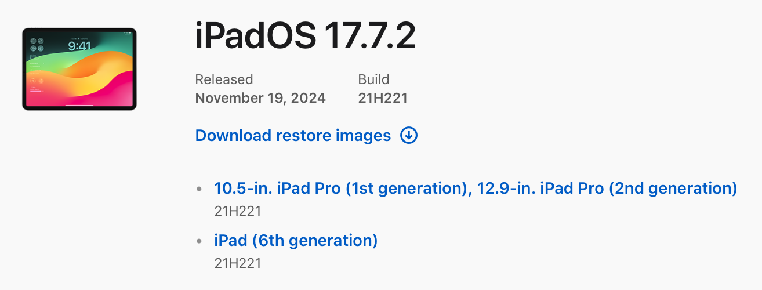Viewport: 762px width, 290px height.
Task: Select the November 19, 2024 release date
Action: point(260,98)
